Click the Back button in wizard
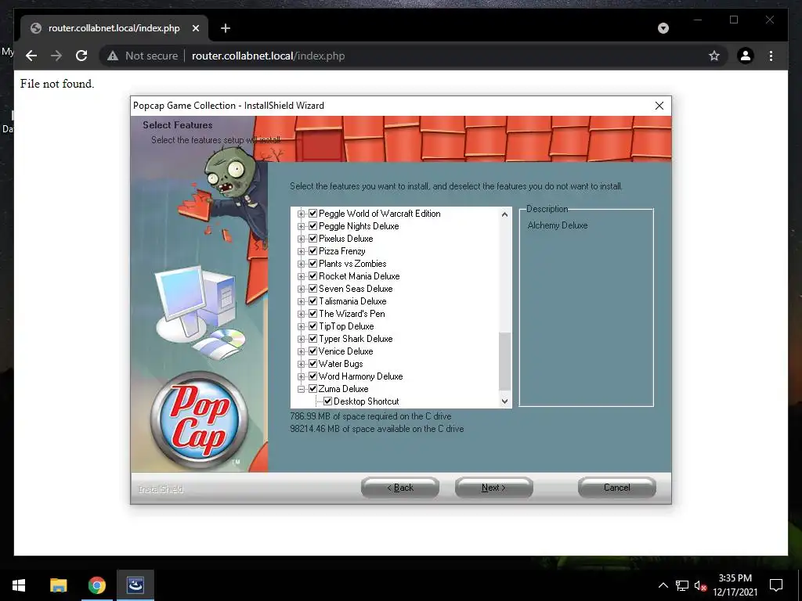The image size is (802, 601). (x=400, y=488)
